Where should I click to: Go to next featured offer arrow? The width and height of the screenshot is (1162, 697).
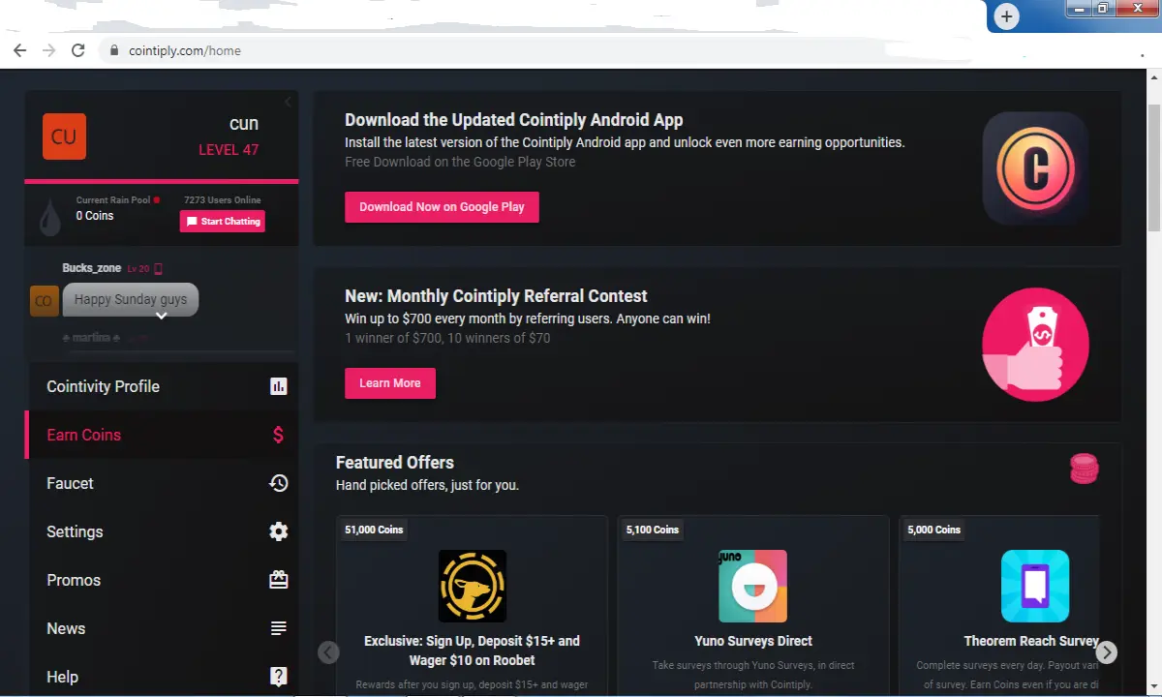[x=1106, y=652]
